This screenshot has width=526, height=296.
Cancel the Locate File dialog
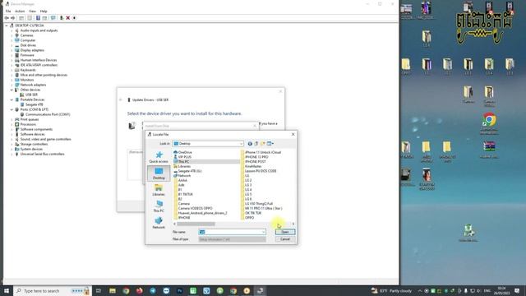point(285,239)
